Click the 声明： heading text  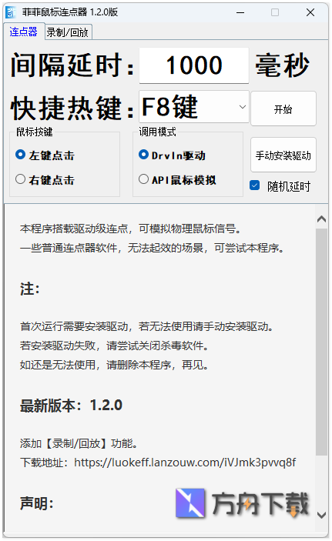point(37,503)
